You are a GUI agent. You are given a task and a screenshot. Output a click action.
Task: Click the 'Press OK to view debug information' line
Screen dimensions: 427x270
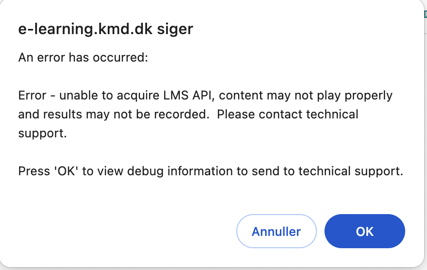click(210, 171)
